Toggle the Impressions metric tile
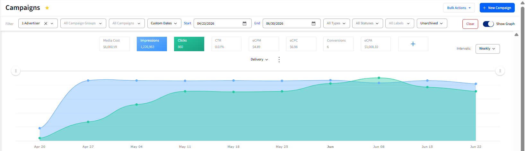 coord(152,44)
